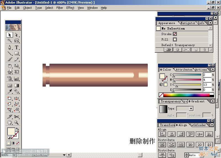Open the Color panel flyout menu
221x158 pixels.
(213, 69)
